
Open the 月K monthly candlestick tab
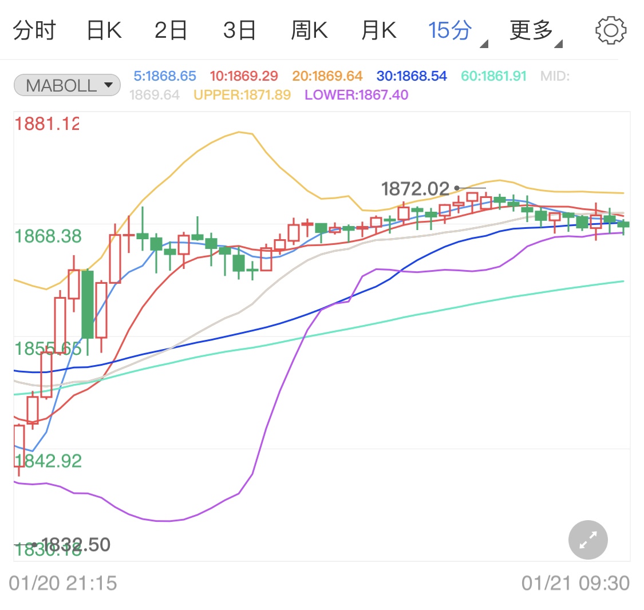tap(379, 30)
